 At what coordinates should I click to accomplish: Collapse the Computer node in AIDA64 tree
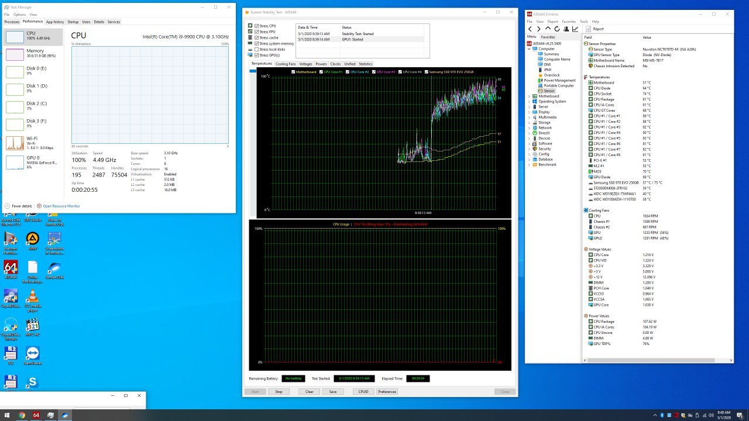tap(529, 49)
